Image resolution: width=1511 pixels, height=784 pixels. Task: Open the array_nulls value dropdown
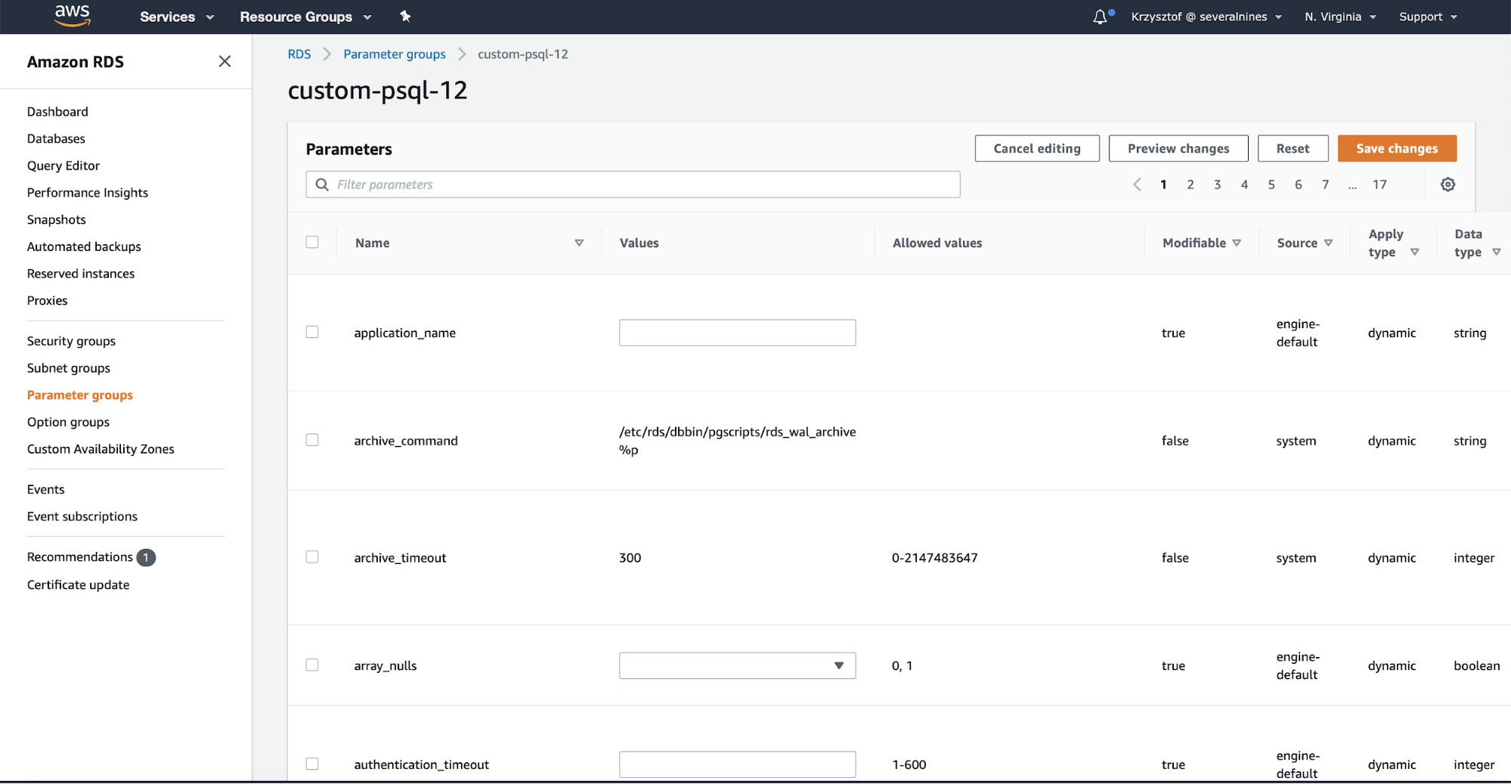737,665
